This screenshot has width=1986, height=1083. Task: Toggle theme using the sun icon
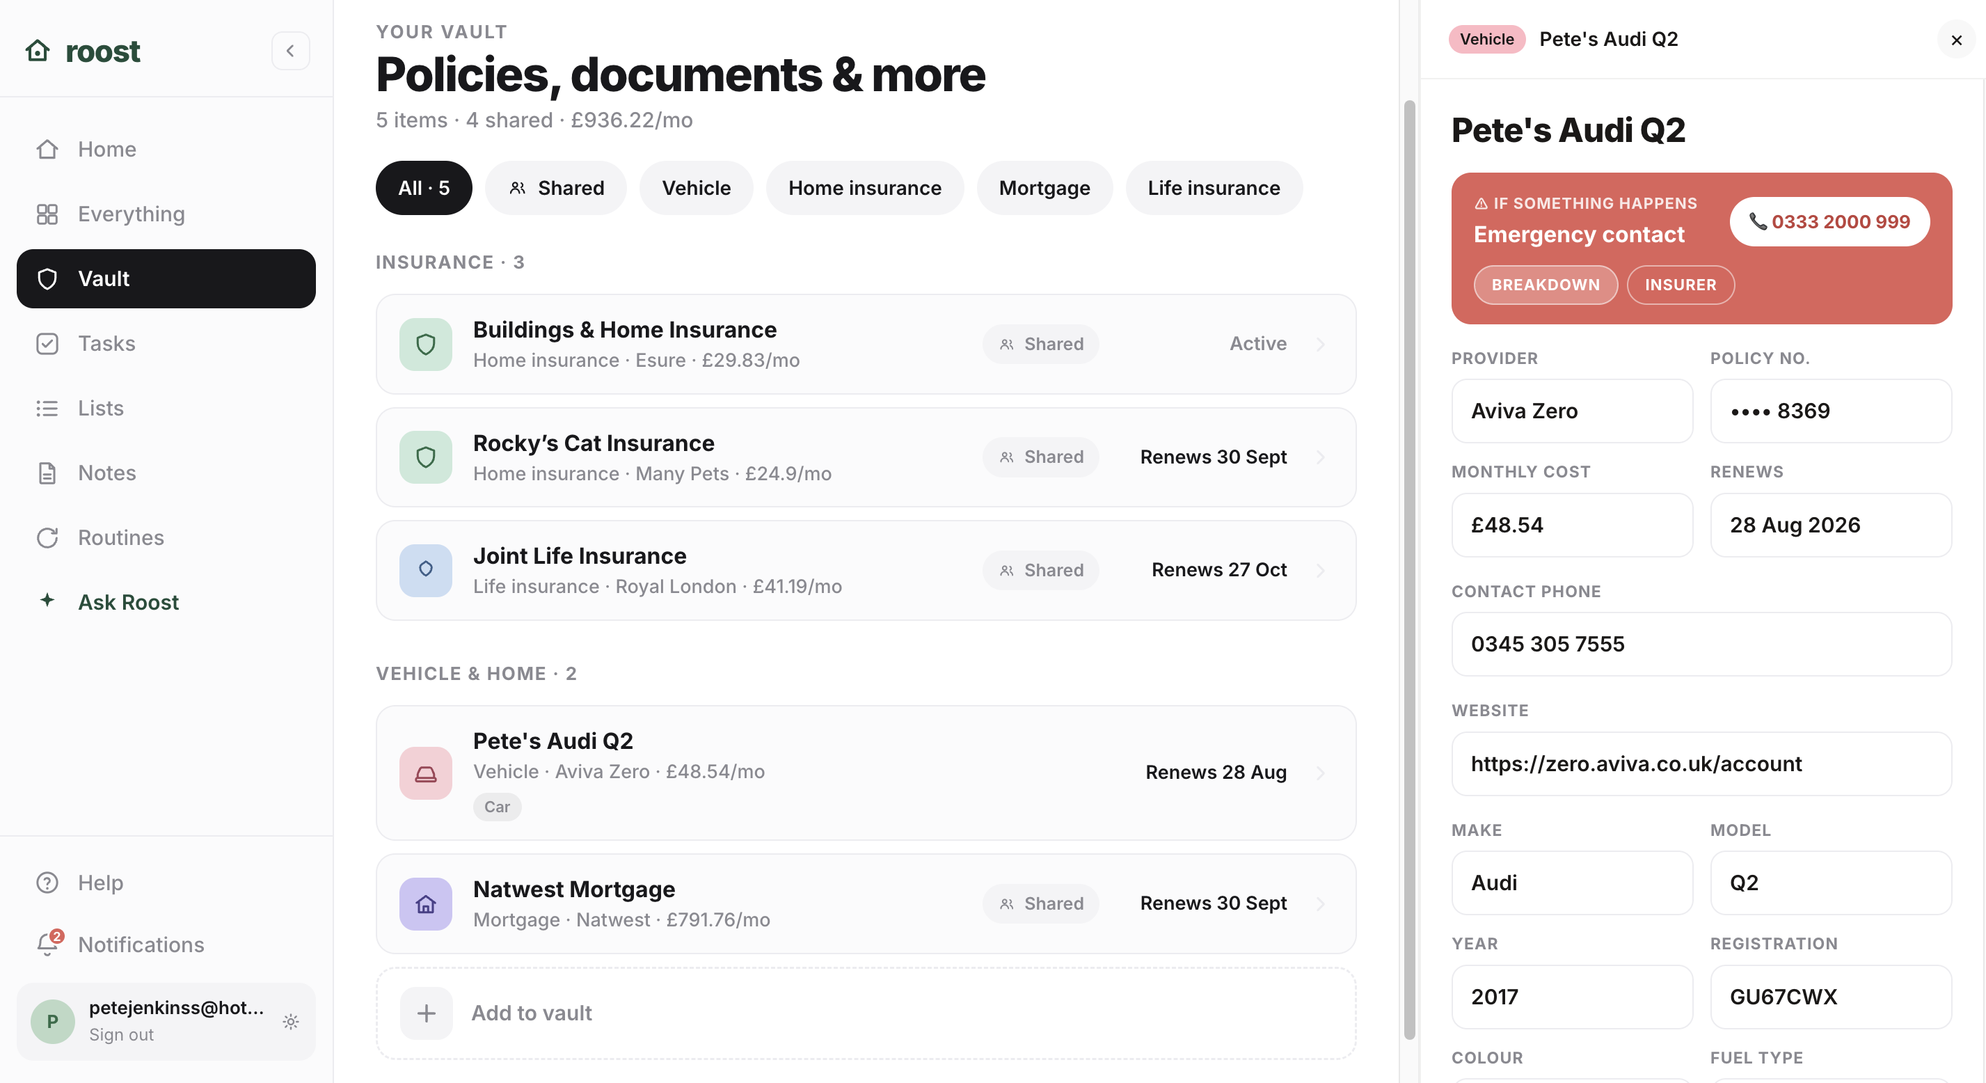click(x=291, y=1021)
